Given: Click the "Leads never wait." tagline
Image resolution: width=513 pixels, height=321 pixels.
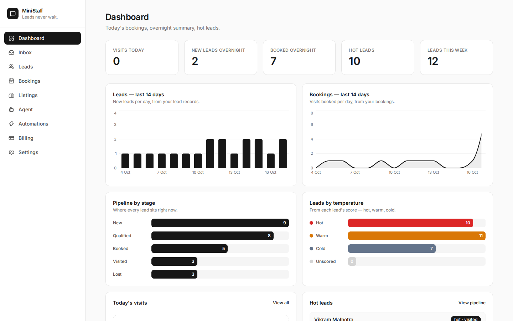Looking at the screenshot, I should point(40,17).
